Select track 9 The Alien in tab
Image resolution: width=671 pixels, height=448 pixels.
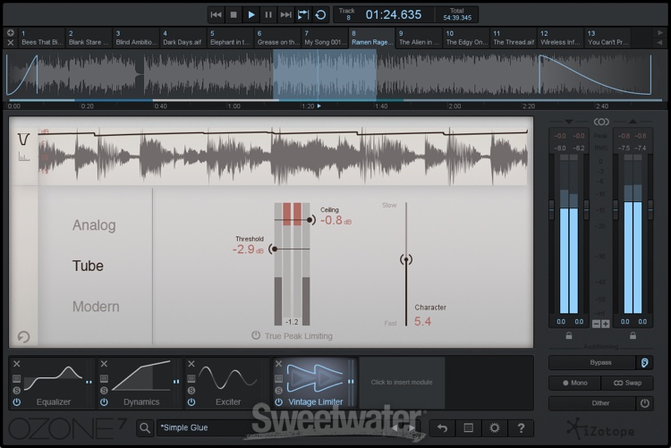pos(419,38)
